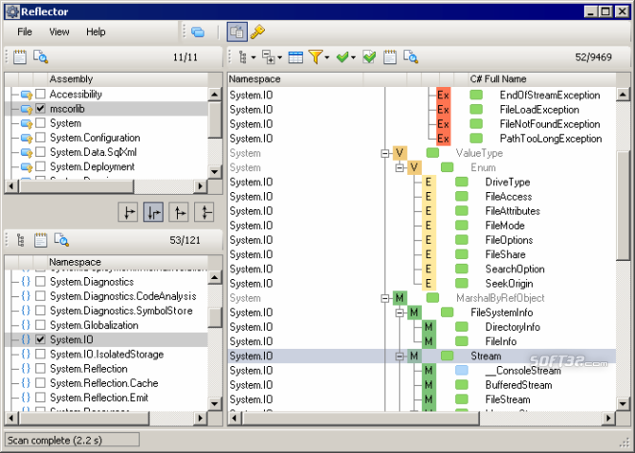The image size is (635, 453).
Task: Collapse the MarshalByRefObject tree node
Action: click(x=385, y=298)
